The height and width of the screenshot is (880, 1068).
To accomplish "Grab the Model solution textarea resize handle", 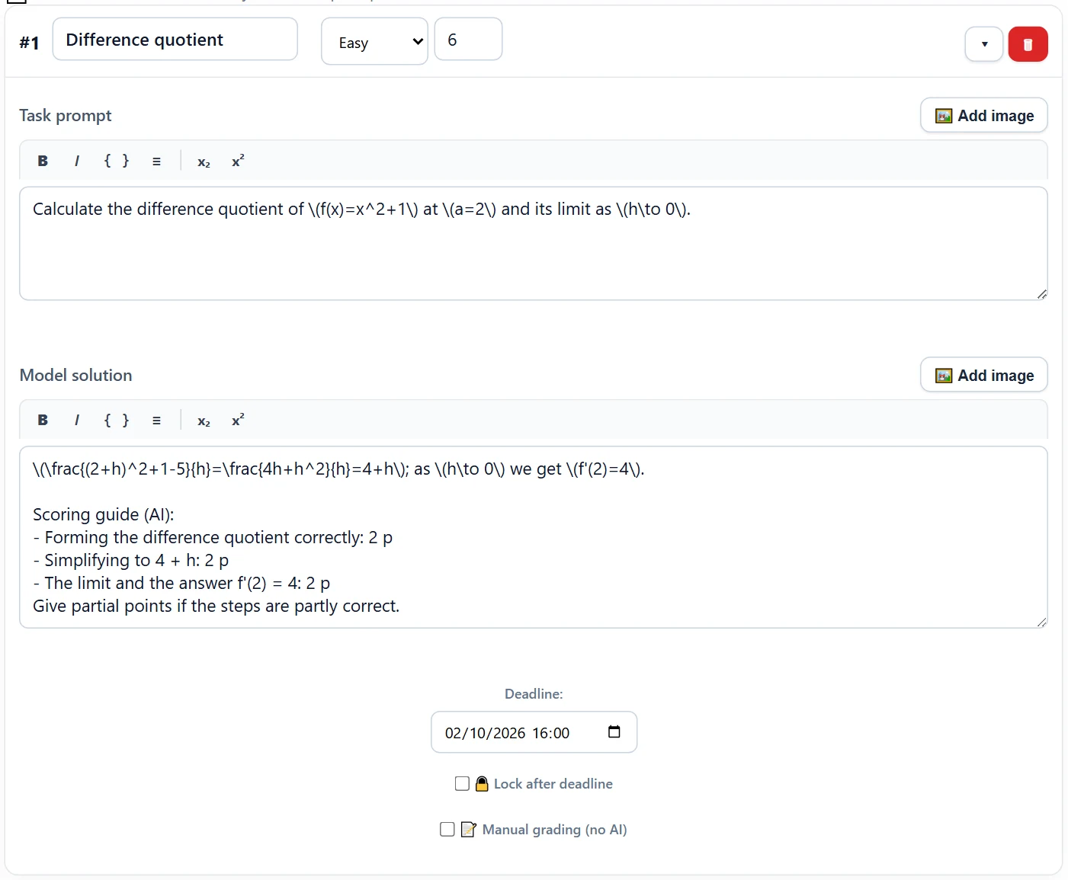I will tap(1041, 622).
